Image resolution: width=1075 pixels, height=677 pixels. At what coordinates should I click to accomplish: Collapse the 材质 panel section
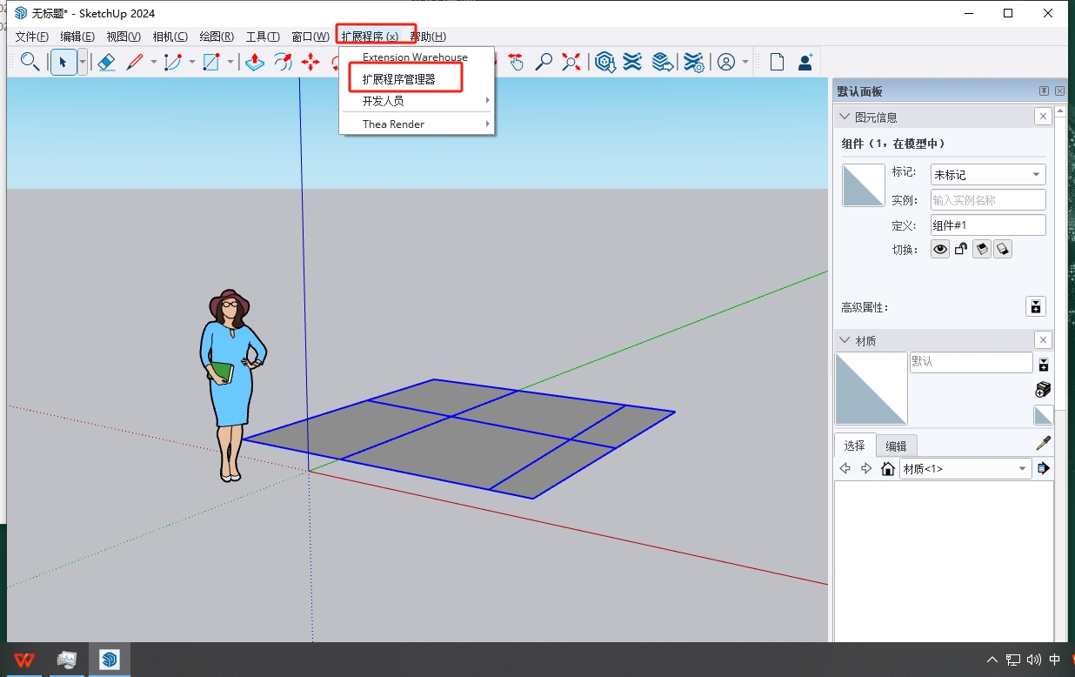click(844, 340)
